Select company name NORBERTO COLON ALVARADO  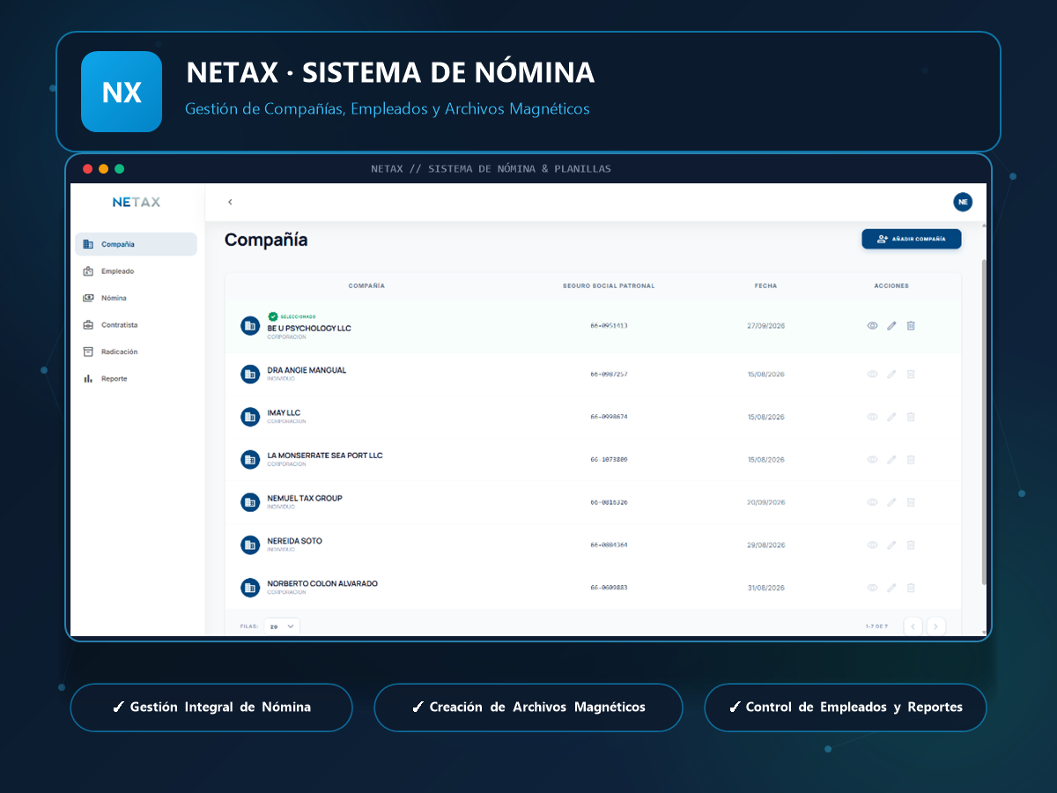(322, 583)
